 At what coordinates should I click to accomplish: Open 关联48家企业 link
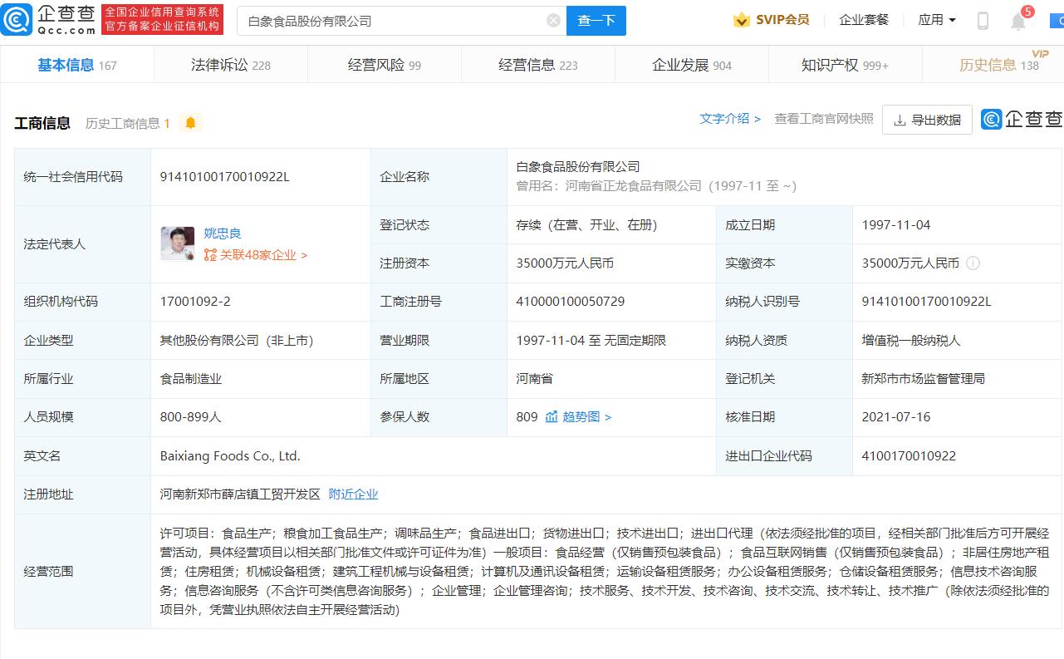(x=256, y=255)
